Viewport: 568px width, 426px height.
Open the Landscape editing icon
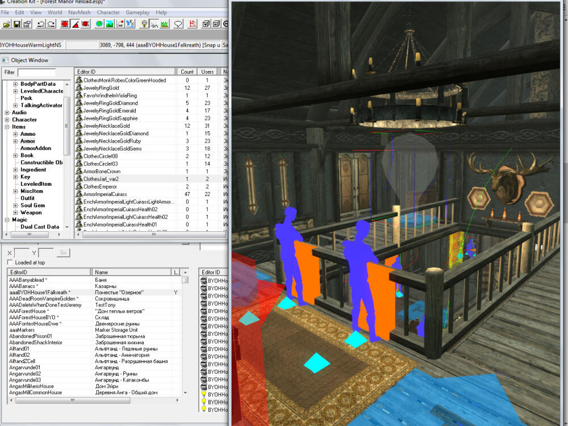(110, 24)
